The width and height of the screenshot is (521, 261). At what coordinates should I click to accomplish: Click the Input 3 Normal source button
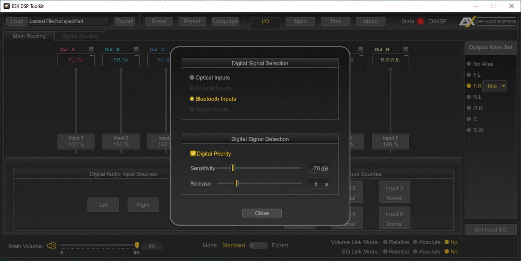click(394, 198)
